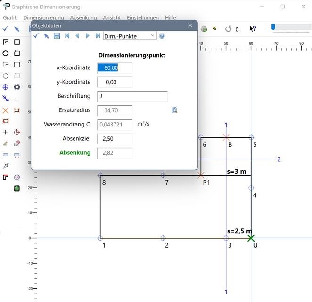Open the Absenkung menu
Viewport: 312px width, 302px height.
pos(83,17)
